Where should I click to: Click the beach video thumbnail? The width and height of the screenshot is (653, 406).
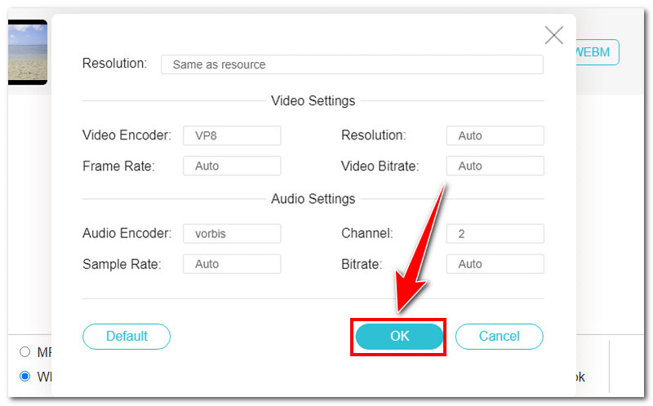27,52
